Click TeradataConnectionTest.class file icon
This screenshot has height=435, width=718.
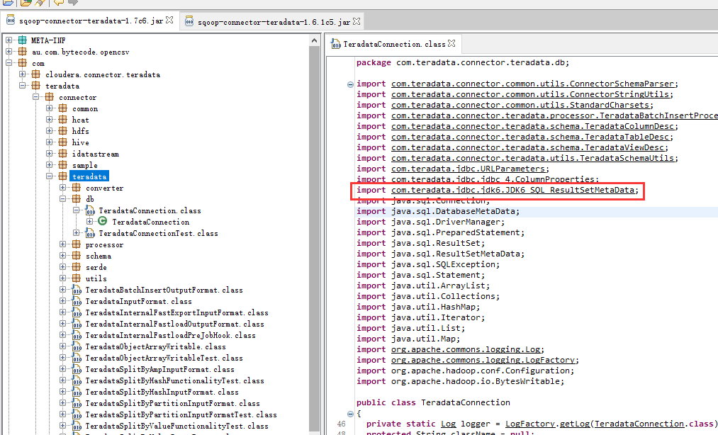(90, 233)
